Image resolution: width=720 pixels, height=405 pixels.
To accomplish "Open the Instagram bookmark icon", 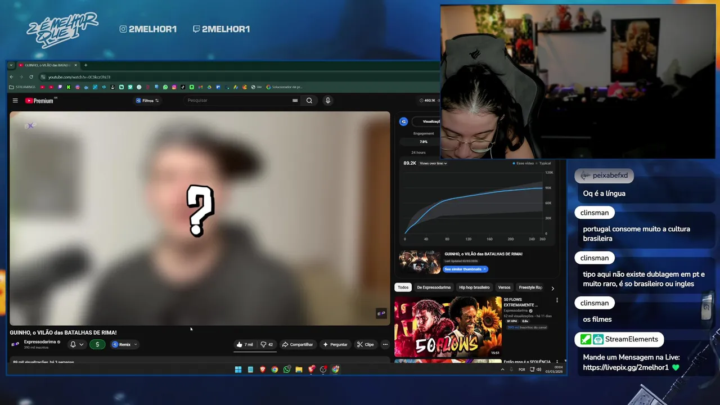I will tap(174, 87).
